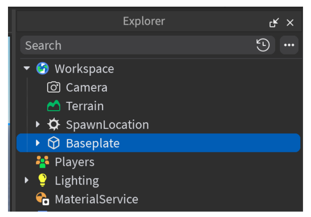Close the Explorer panel
Image resolution: width=311 pixels, height=217 pixels.
290,23
